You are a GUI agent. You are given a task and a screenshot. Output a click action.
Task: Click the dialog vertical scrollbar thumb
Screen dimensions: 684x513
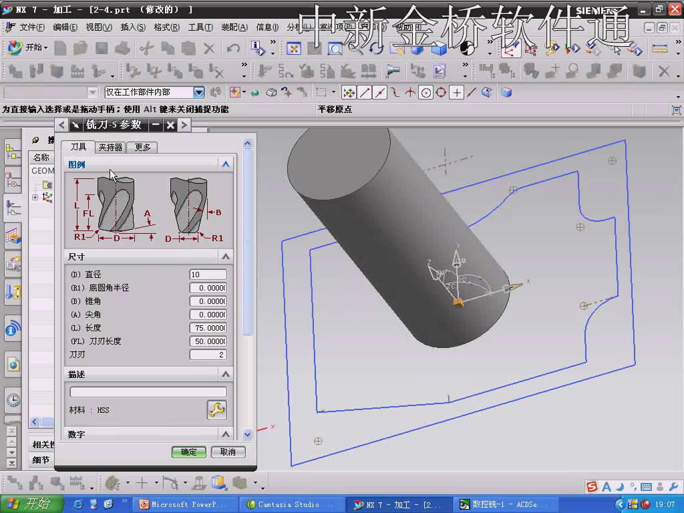click(248, 242)
